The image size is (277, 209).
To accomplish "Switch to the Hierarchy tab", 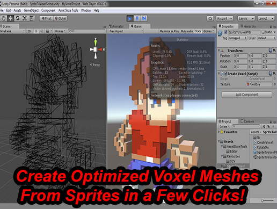I will pos(248,26).
